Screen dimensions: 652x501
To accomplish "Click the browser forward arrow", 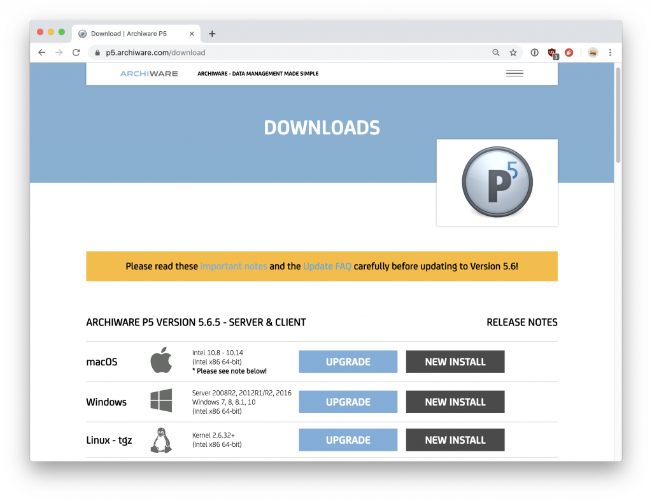I will coord(59,52).
